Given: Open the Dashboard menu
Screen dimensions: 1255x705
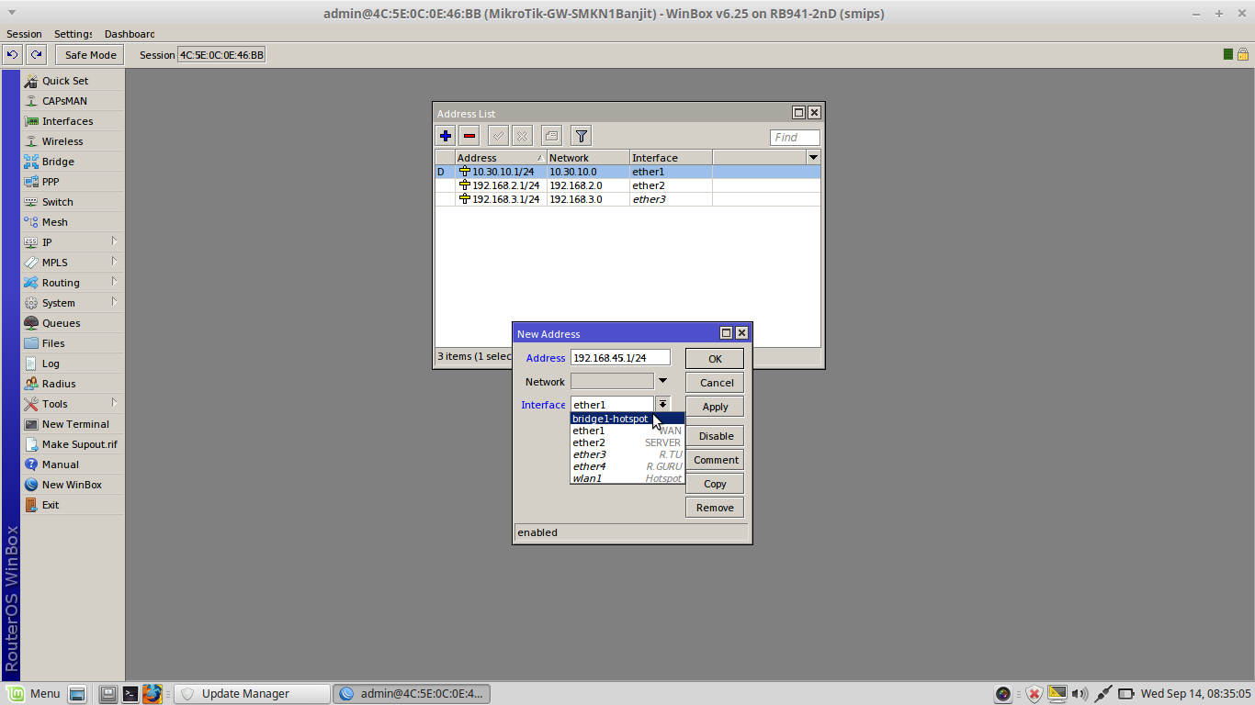Looking at the screenshot, I should point(130,34).
